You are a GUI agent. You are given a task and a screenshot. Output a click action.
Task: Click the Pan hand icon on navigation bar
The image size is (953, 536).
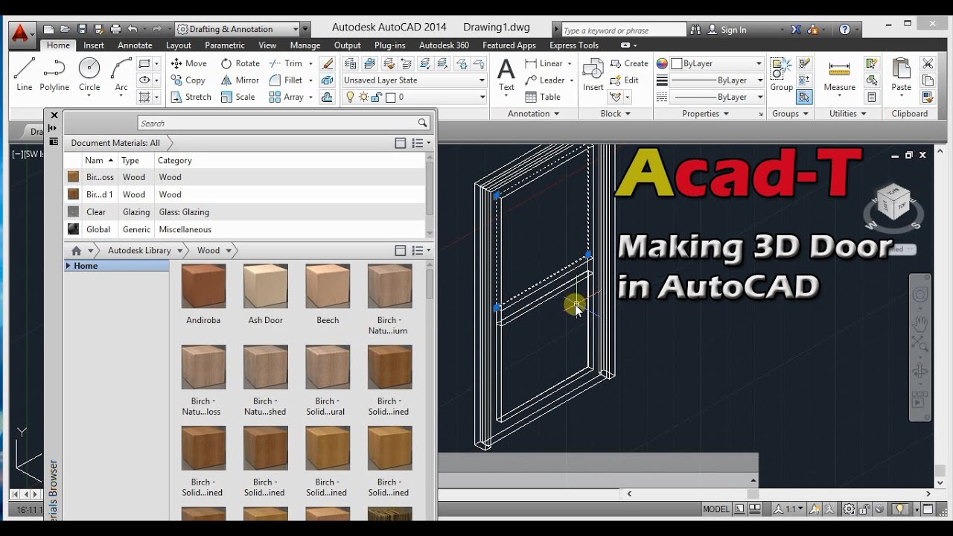(920, 323)
